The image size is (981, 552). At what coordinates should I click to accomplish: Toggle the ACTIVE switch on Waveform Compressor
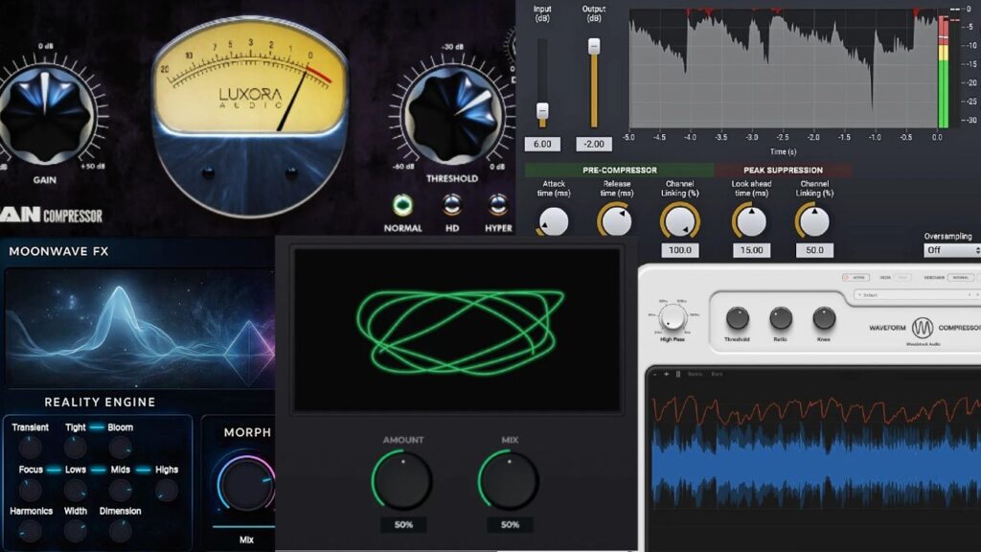(857, 278)
